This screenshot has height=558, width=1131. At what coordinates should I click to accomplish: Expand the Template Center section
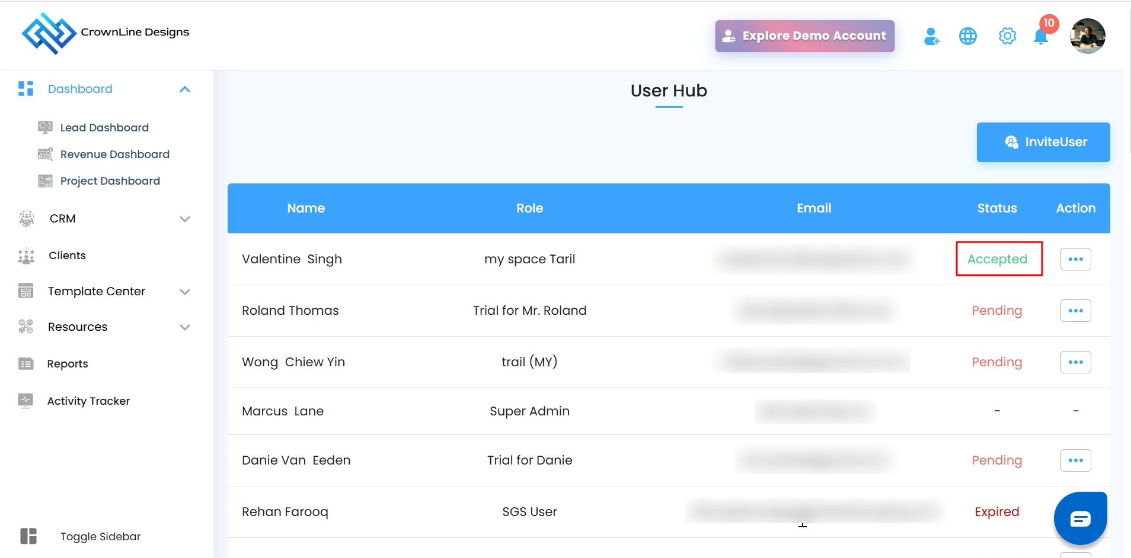pyautogui.click(x=185, y=292)
